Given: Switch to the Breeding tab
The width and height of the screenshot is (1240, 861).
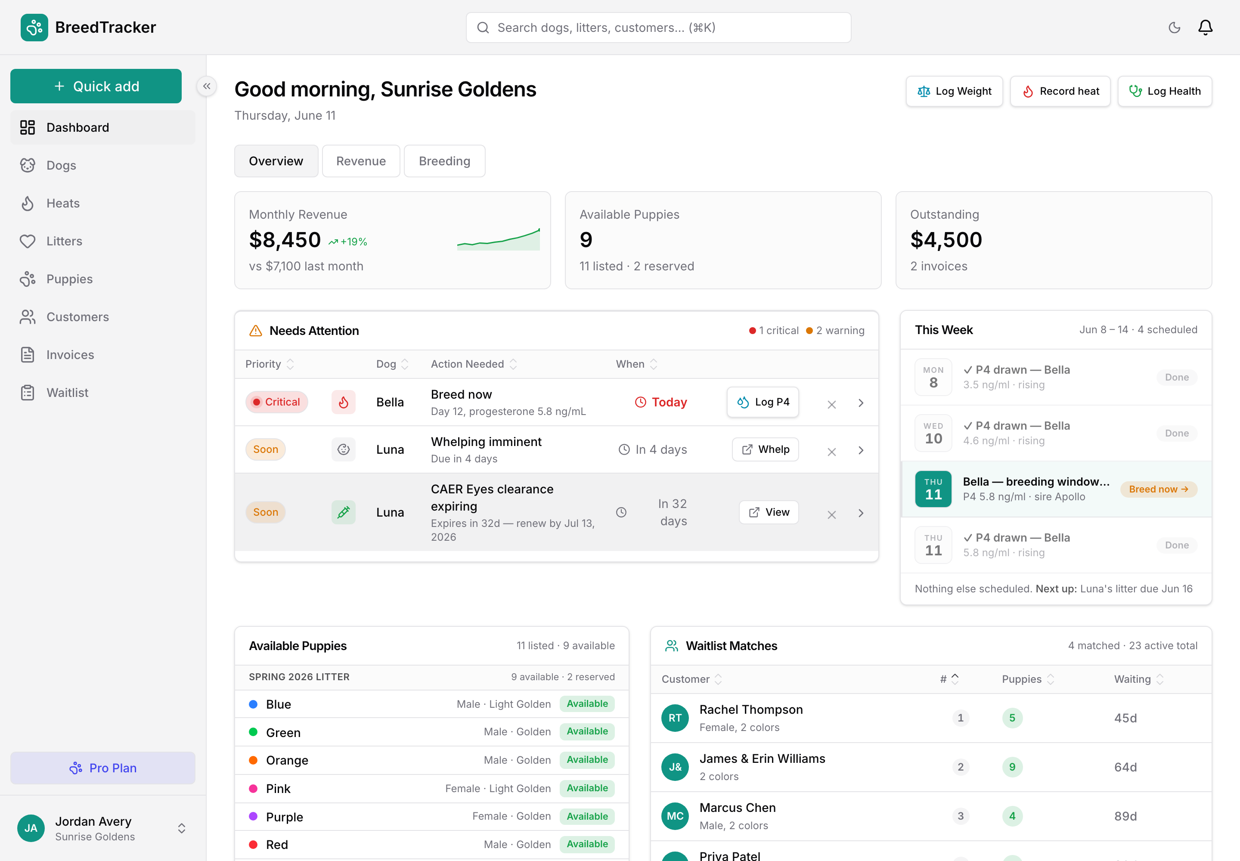Looking at the screenshot, I should tap(445, 161).
